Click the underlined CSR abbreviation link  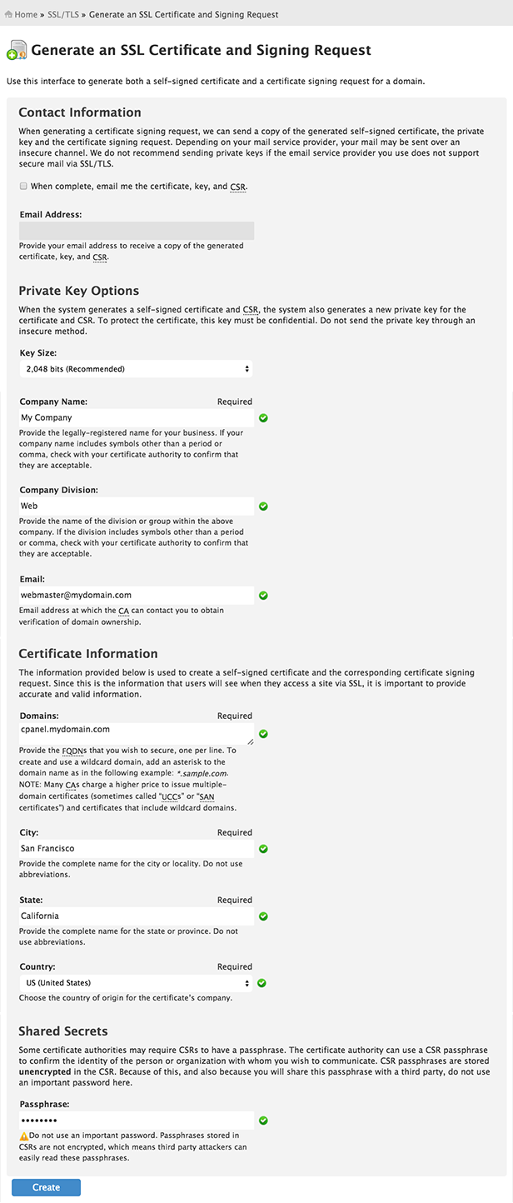(239, 186)
